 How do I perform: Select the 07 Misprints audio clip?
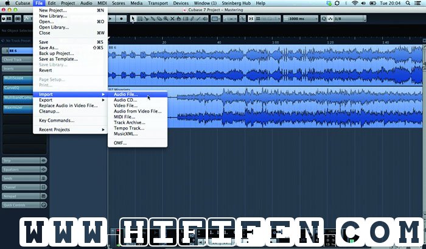click(265, 107)
